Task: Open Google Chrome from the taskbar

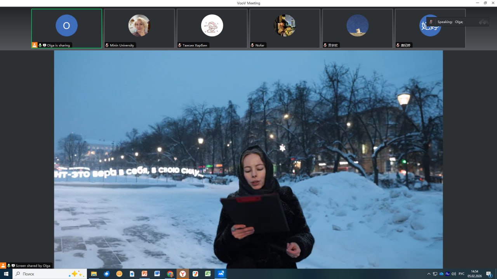Action: click(x=170, y=274)
